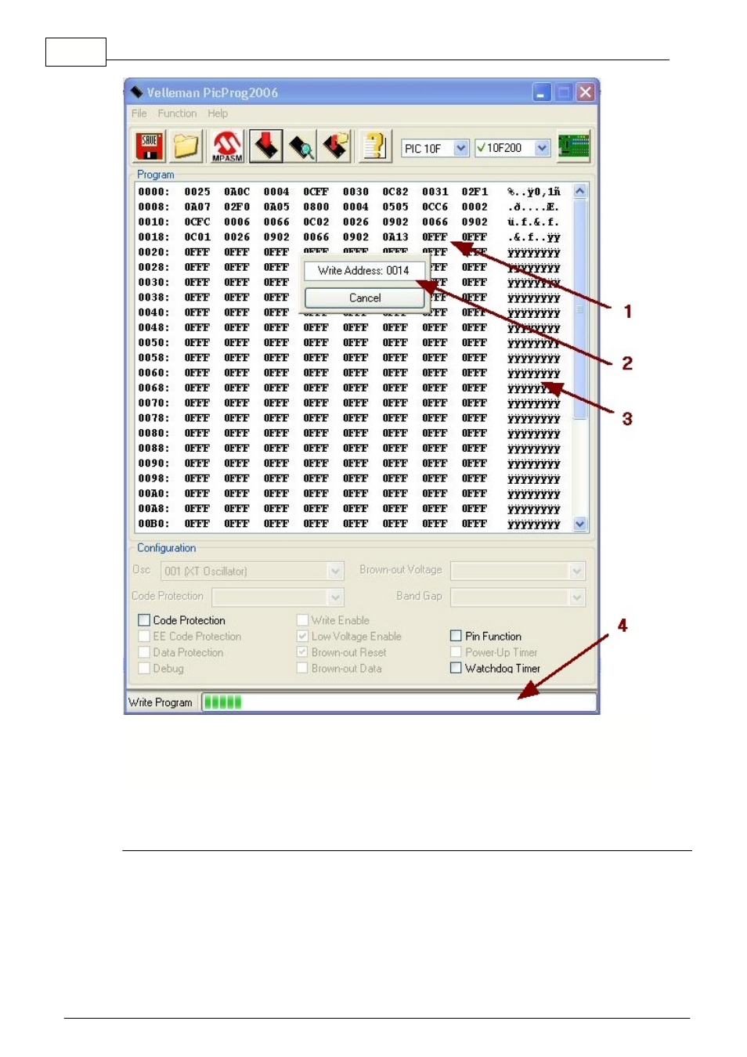Expand the Code Protection dropdown list
This screenshot has width=747, height=1057.
pos(336,597)
